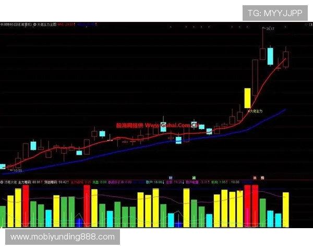Image resolution: width=313 pixels, height=250 pixels.
Task: Click the 大资主力 marker label on the chart
Action: [255, 111]
